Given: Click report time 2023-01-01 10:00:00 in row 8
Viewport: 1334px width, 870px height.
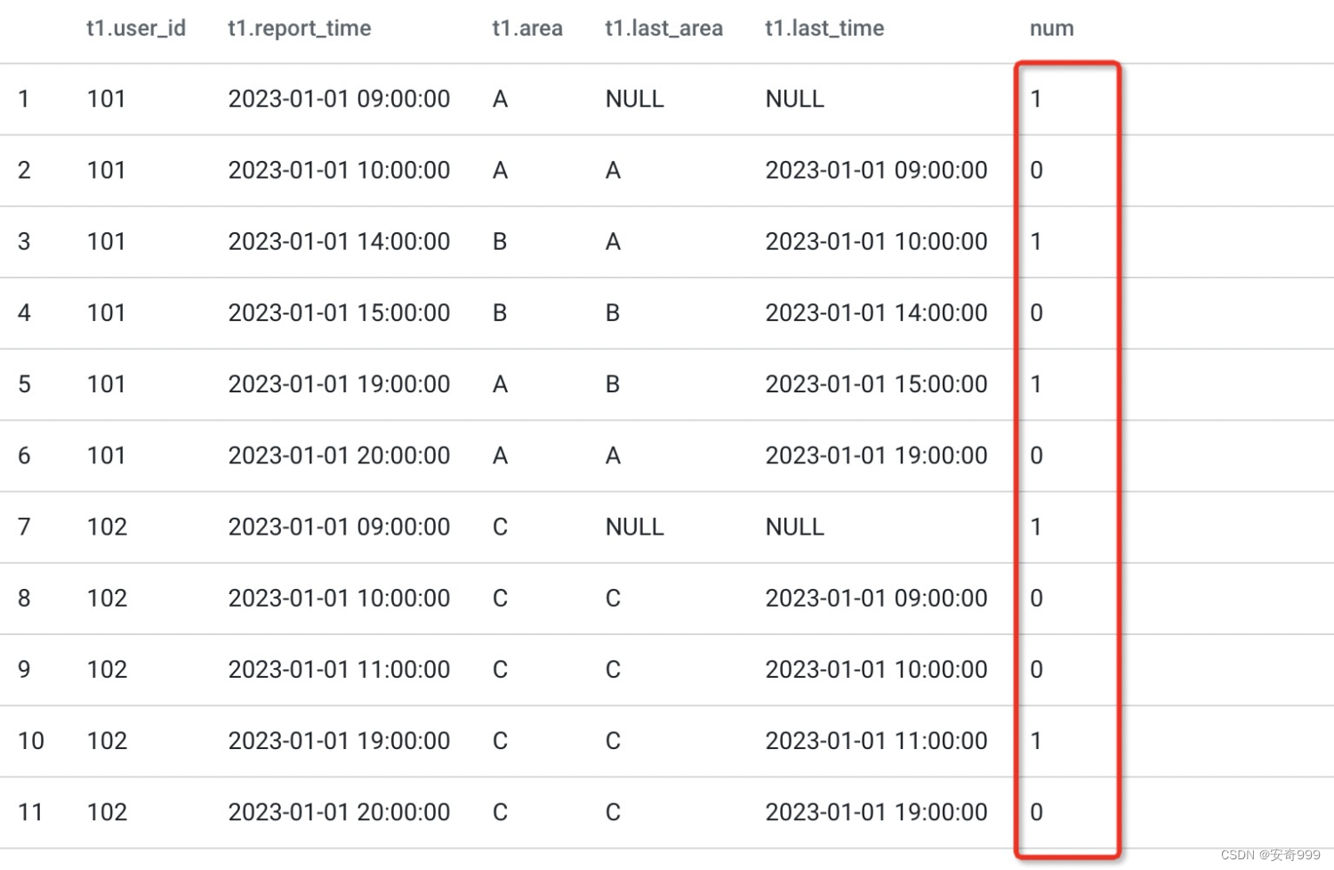Looking at the screenshot, I should 339,598.
